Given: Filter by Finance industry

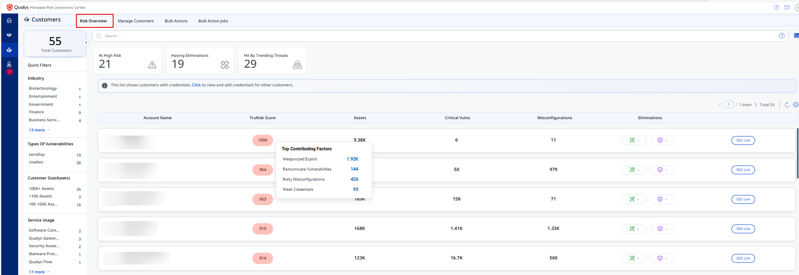Looking at the screenshot, I should pos(36,112).
